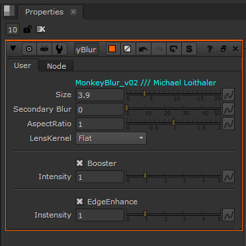The image size is (246, 246).
Task: Click the revert knobs icon
Action: click(x=174, y=49)
